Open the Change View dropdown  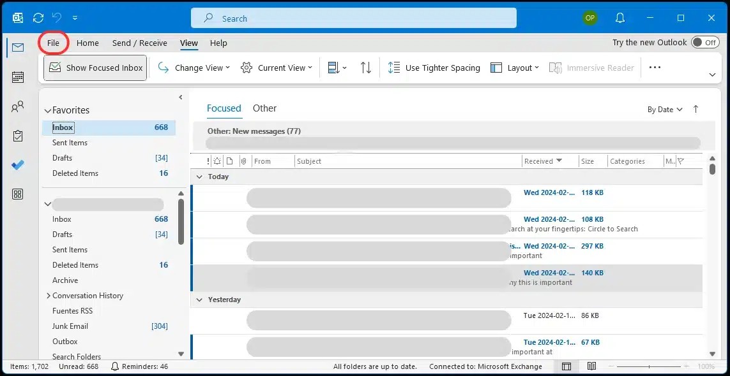pyautogui.click(x=194, y=68)
